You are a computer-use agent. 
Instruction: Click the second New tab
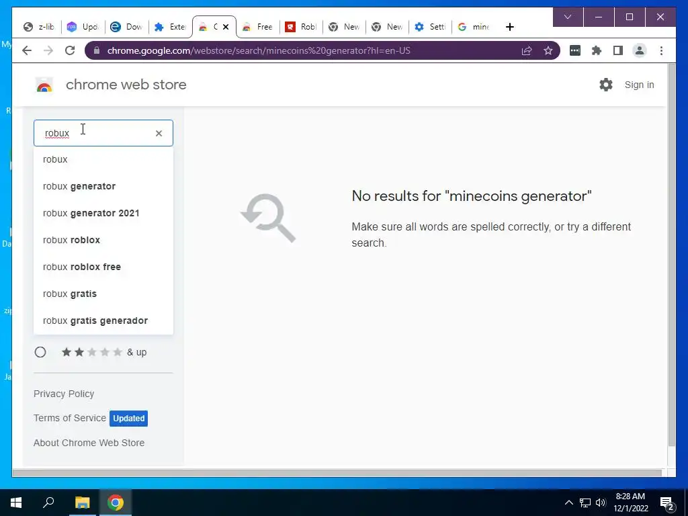(387, 27)
